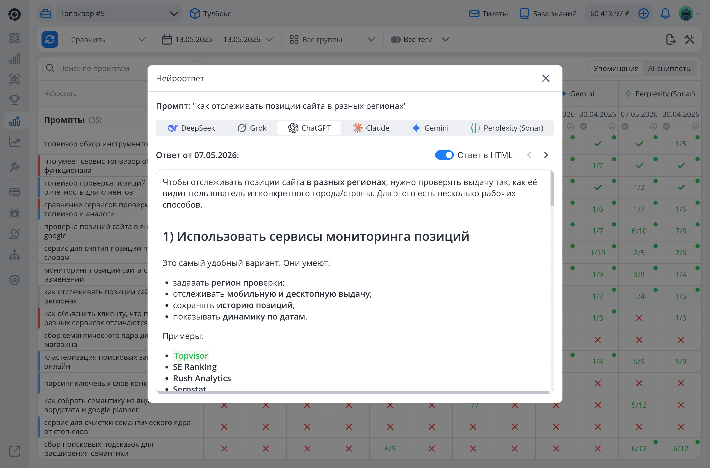
Task: Open the date range picker 13.05.2025 — 13.05.2026
Action: pyautogui.click(x=217, y=39)
